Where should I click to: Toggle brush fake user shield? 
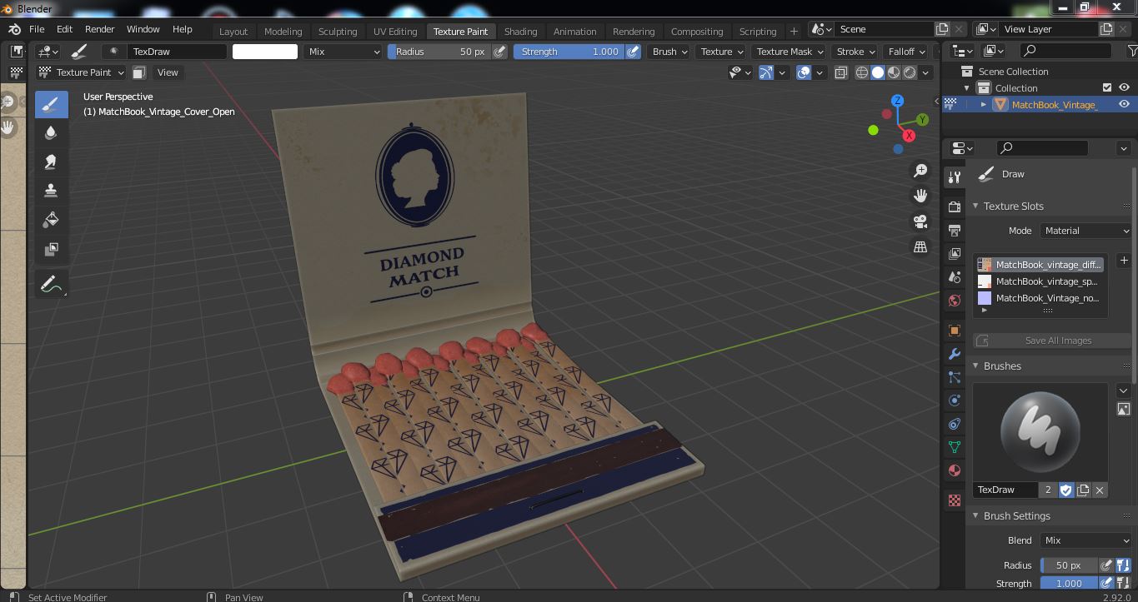pyautogui.click(x=1065, y=490)
